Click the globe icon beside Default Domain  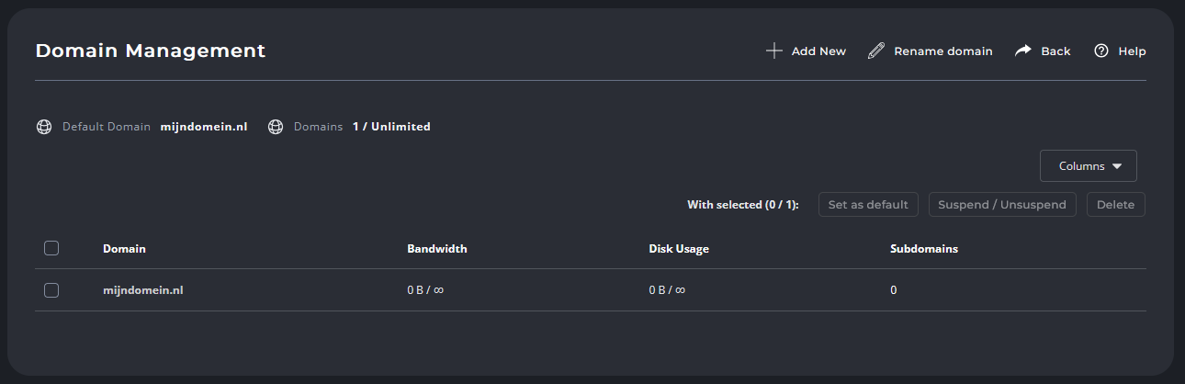point(43,127)
